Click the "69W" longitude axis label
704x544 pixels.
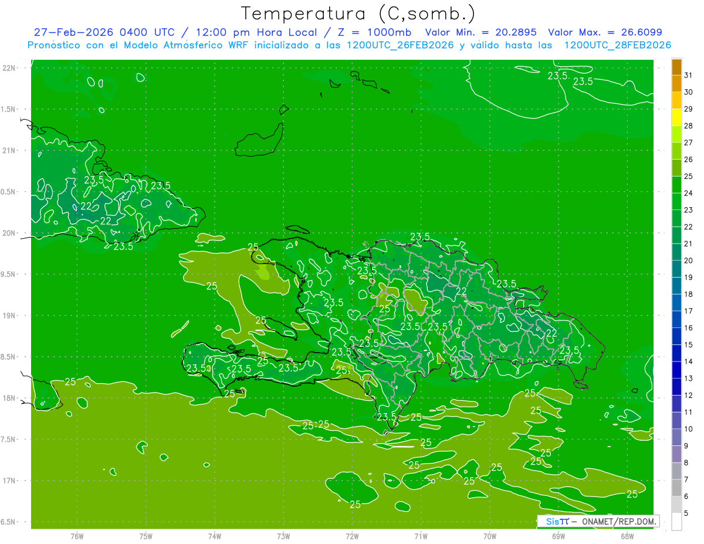(559, 536)
